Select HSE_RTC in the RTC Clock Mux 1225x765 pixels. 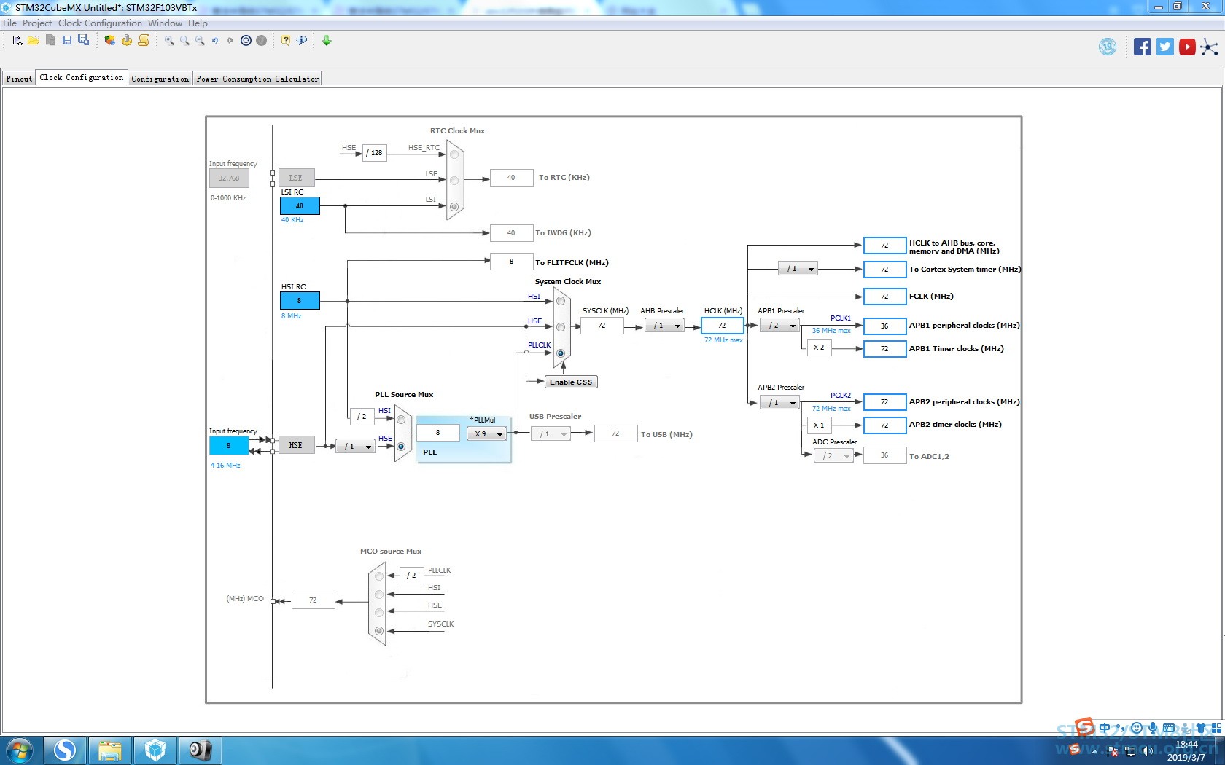click(454, 154)
